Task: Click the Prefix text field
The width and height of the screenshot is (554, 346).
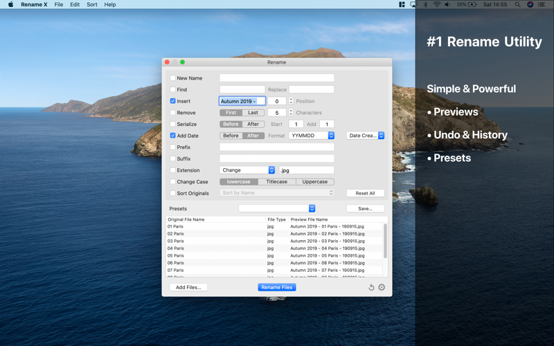Action: pyautogui.click(x=276, y=147)
